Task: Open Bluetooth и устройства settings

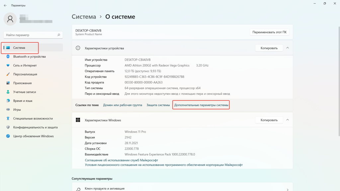Action: (x=33, y=56)
